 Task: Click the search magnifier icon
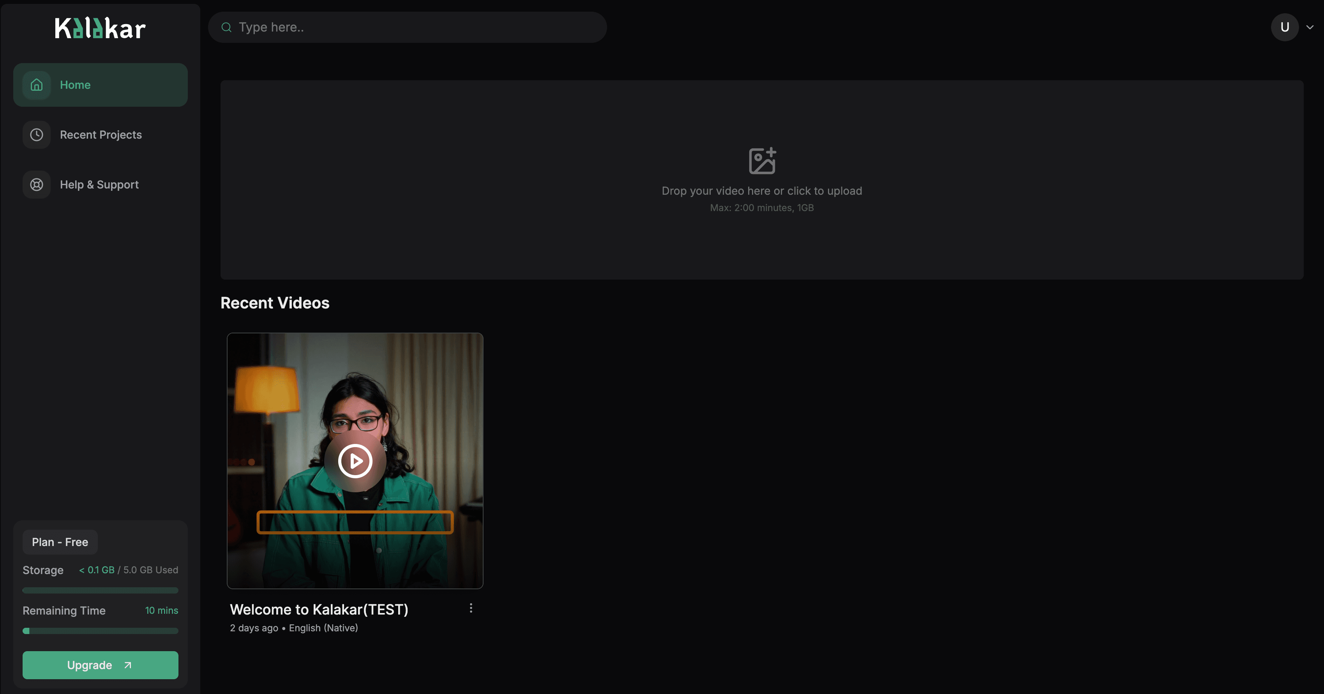pyautogui.click(x=226, y=27)
